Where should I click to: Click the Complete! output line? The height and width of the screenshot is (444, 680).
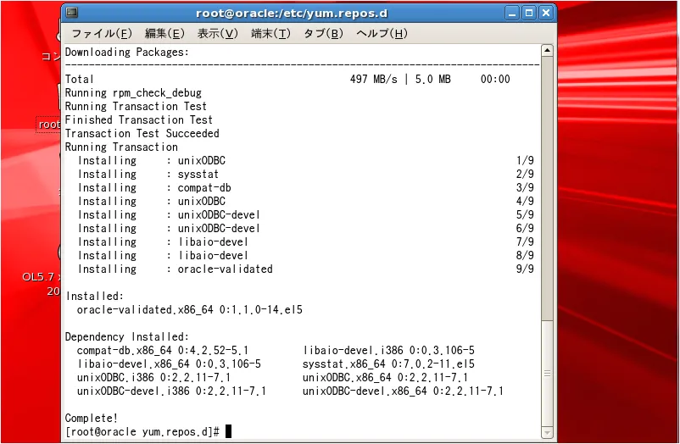[92, 418]
